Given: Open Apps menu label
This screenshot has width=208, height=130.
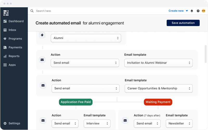Looking at the screenshot, I should 12,65.
